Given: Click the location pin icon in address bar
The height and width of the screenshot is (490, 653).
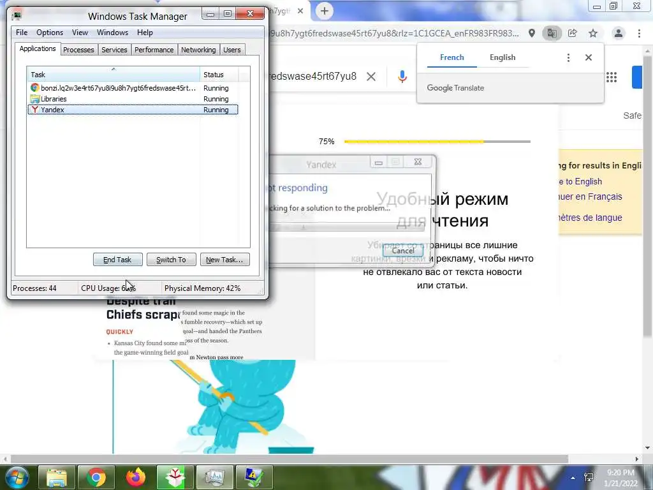Looking at the screenshot, I should coord(532,33).
